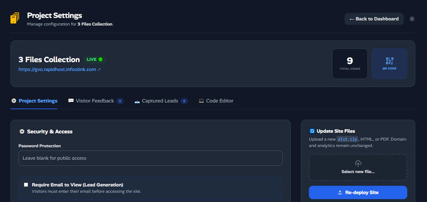Click the Require Email to View label

(77, 185)
